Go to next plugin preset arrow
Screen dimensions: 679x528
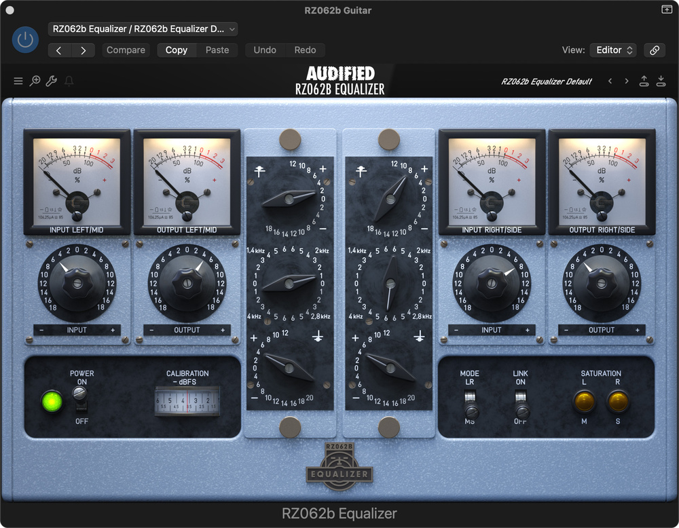[627, 81]
